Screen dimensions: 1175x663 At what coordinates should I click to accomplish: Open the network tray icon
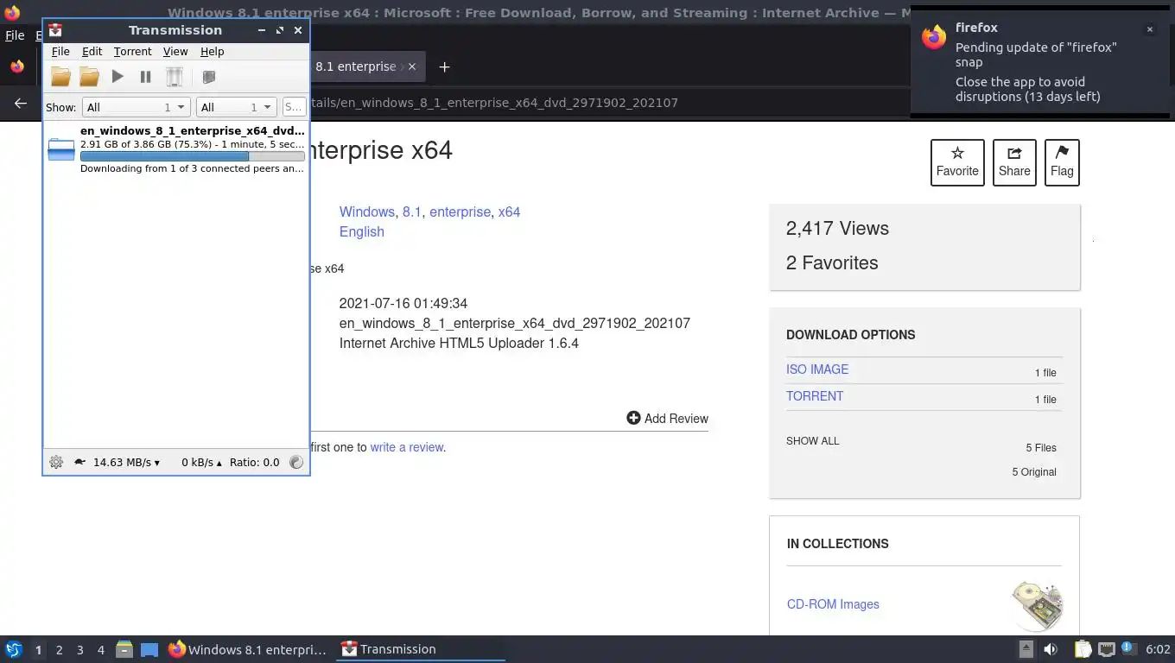point(1106,649)
